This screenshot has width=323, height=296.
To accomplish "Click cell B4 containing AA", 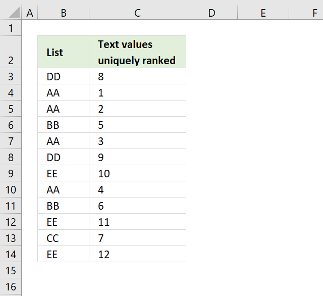I will click(x=64, y=92).
